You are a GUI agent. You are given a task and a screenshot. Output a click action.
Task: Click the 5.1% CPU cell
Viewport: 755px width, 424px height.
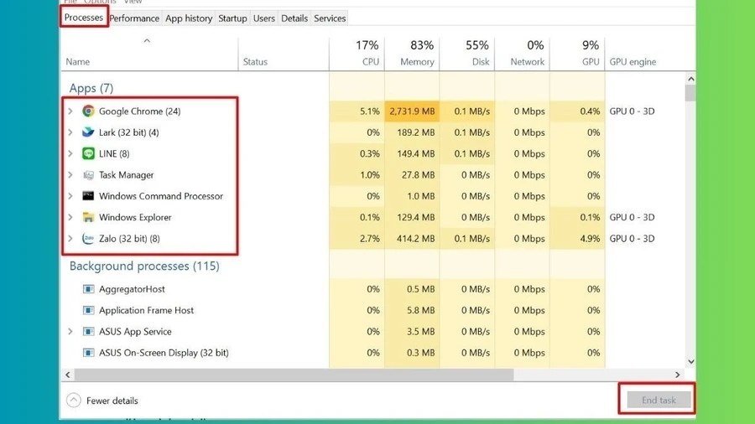tap(357, 111)
